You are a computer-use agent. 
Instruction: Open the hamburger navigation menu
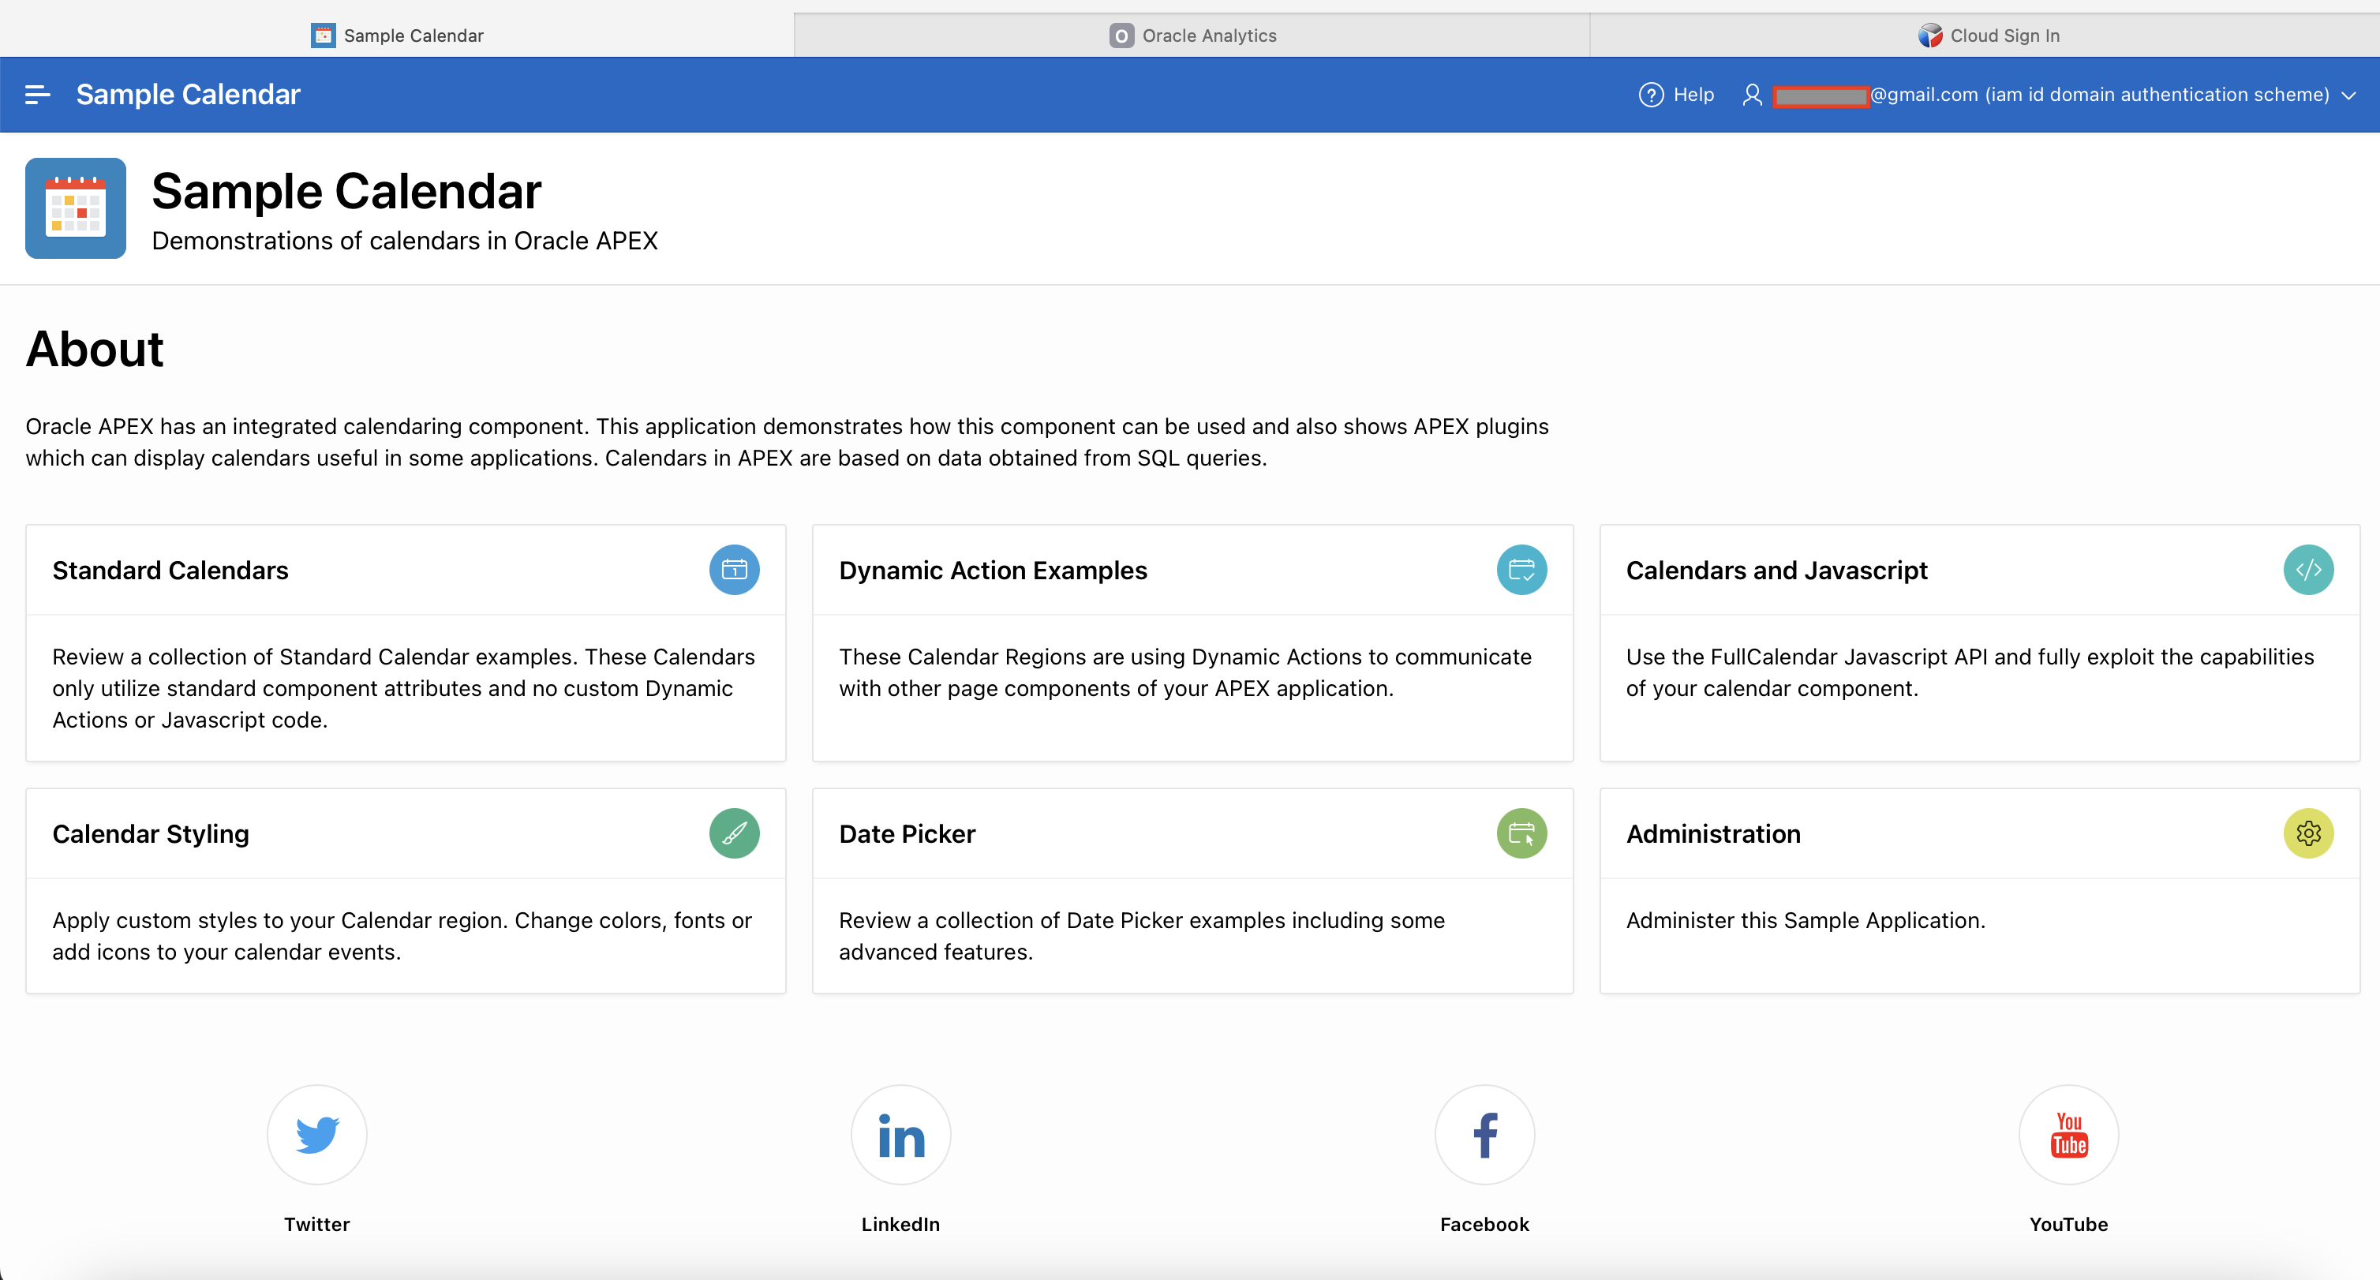point(37,94)
